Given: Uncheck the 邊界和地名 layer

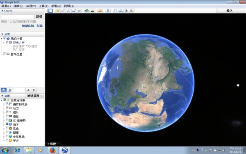Looking at the screenshot, I should [x=7, y=104].
